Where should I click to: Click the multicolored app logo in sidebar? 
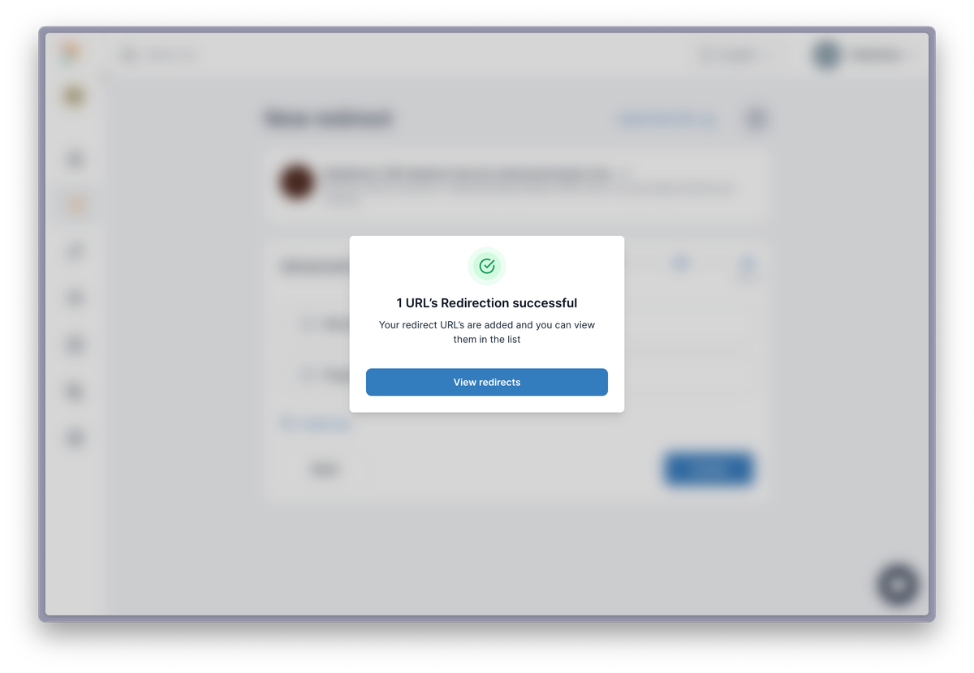[71, 54]
